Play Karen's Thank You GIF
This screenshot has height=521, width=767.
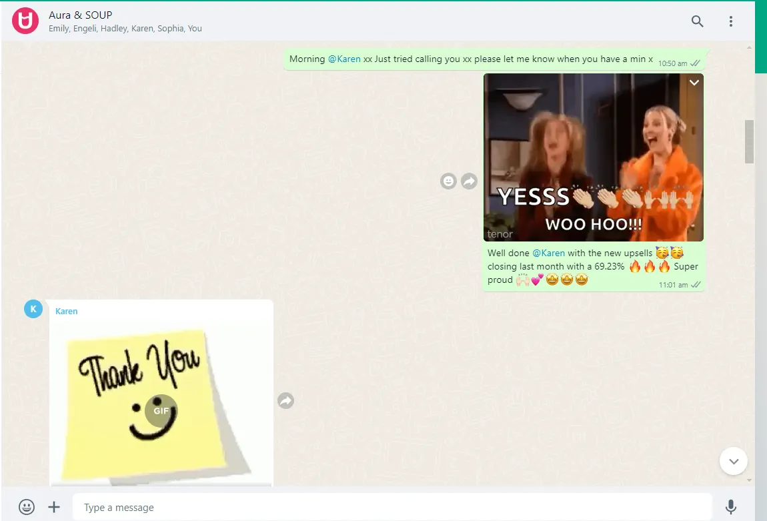tap(161, 411)
